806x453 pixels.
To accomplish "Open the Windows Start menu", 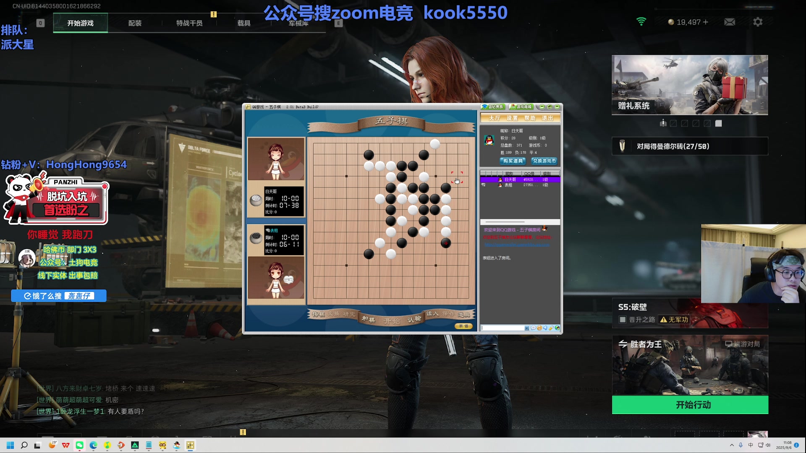I will [x=10, y=445].
